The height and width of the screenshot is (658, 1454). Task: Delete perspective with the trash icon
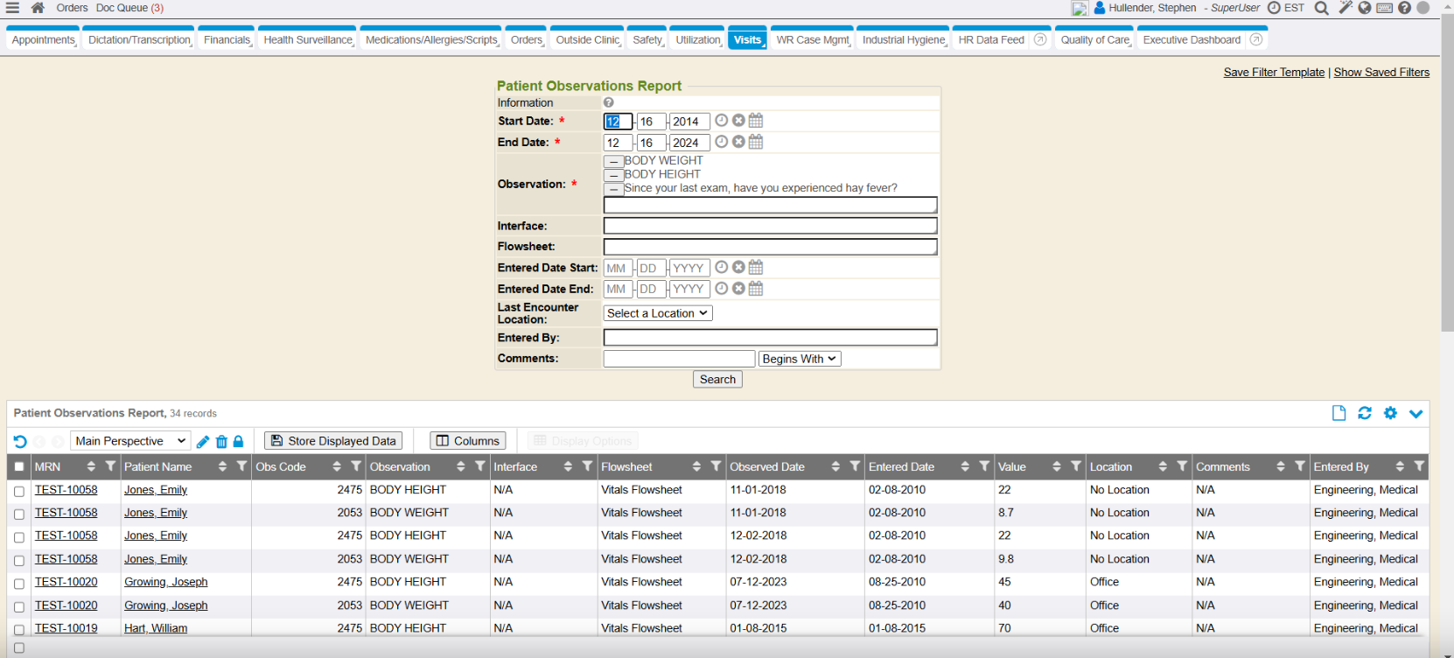point(221,442)
